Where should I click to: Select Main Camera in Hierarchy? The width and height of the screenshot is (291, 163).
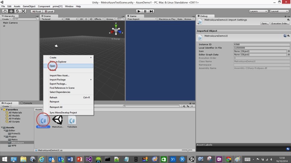coord(10,23)
